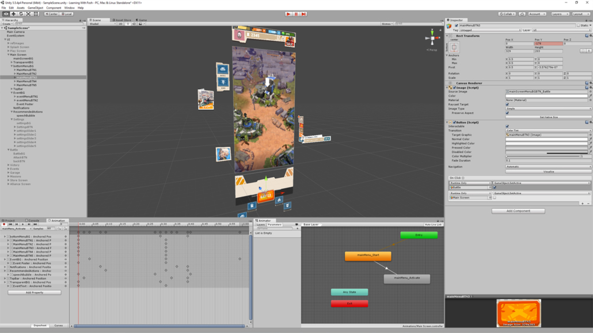This screenshot has height=333, width=593.
Task: Select the Rect Transform tool
Action: click(x=36, y=14)
